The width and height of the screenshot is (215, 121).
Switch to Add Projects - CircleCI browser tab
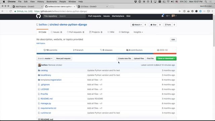tap(27, 7)
